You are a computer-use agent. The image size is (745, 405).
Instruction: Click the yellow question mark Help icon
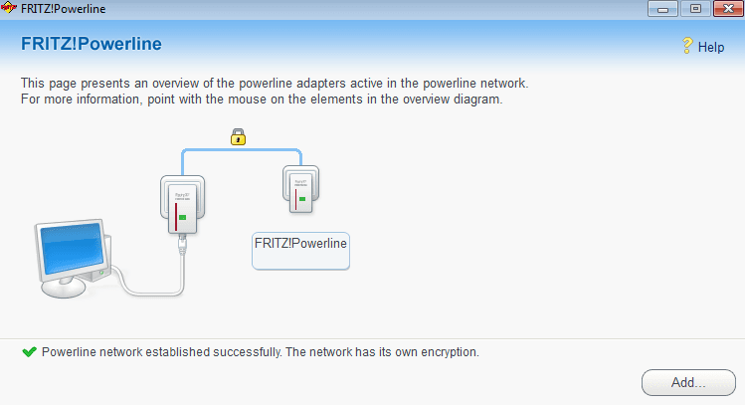(686, 46)
